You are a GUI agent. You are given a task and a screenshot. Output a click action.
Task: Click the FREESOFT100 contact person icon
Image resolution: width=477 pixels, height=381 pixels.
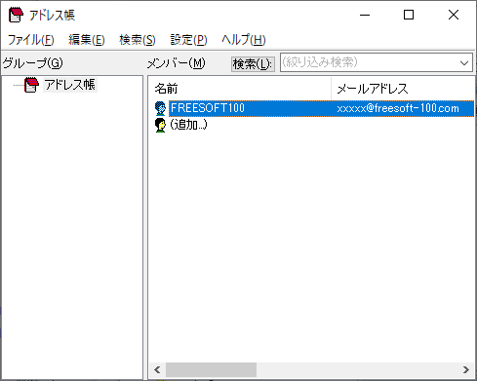160,108
